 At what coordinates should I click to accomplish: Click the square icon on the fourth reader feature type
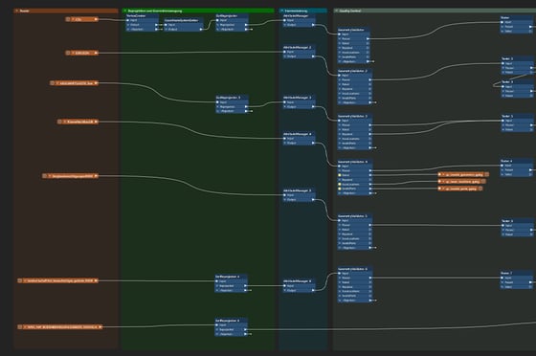[x=59, y=122]
